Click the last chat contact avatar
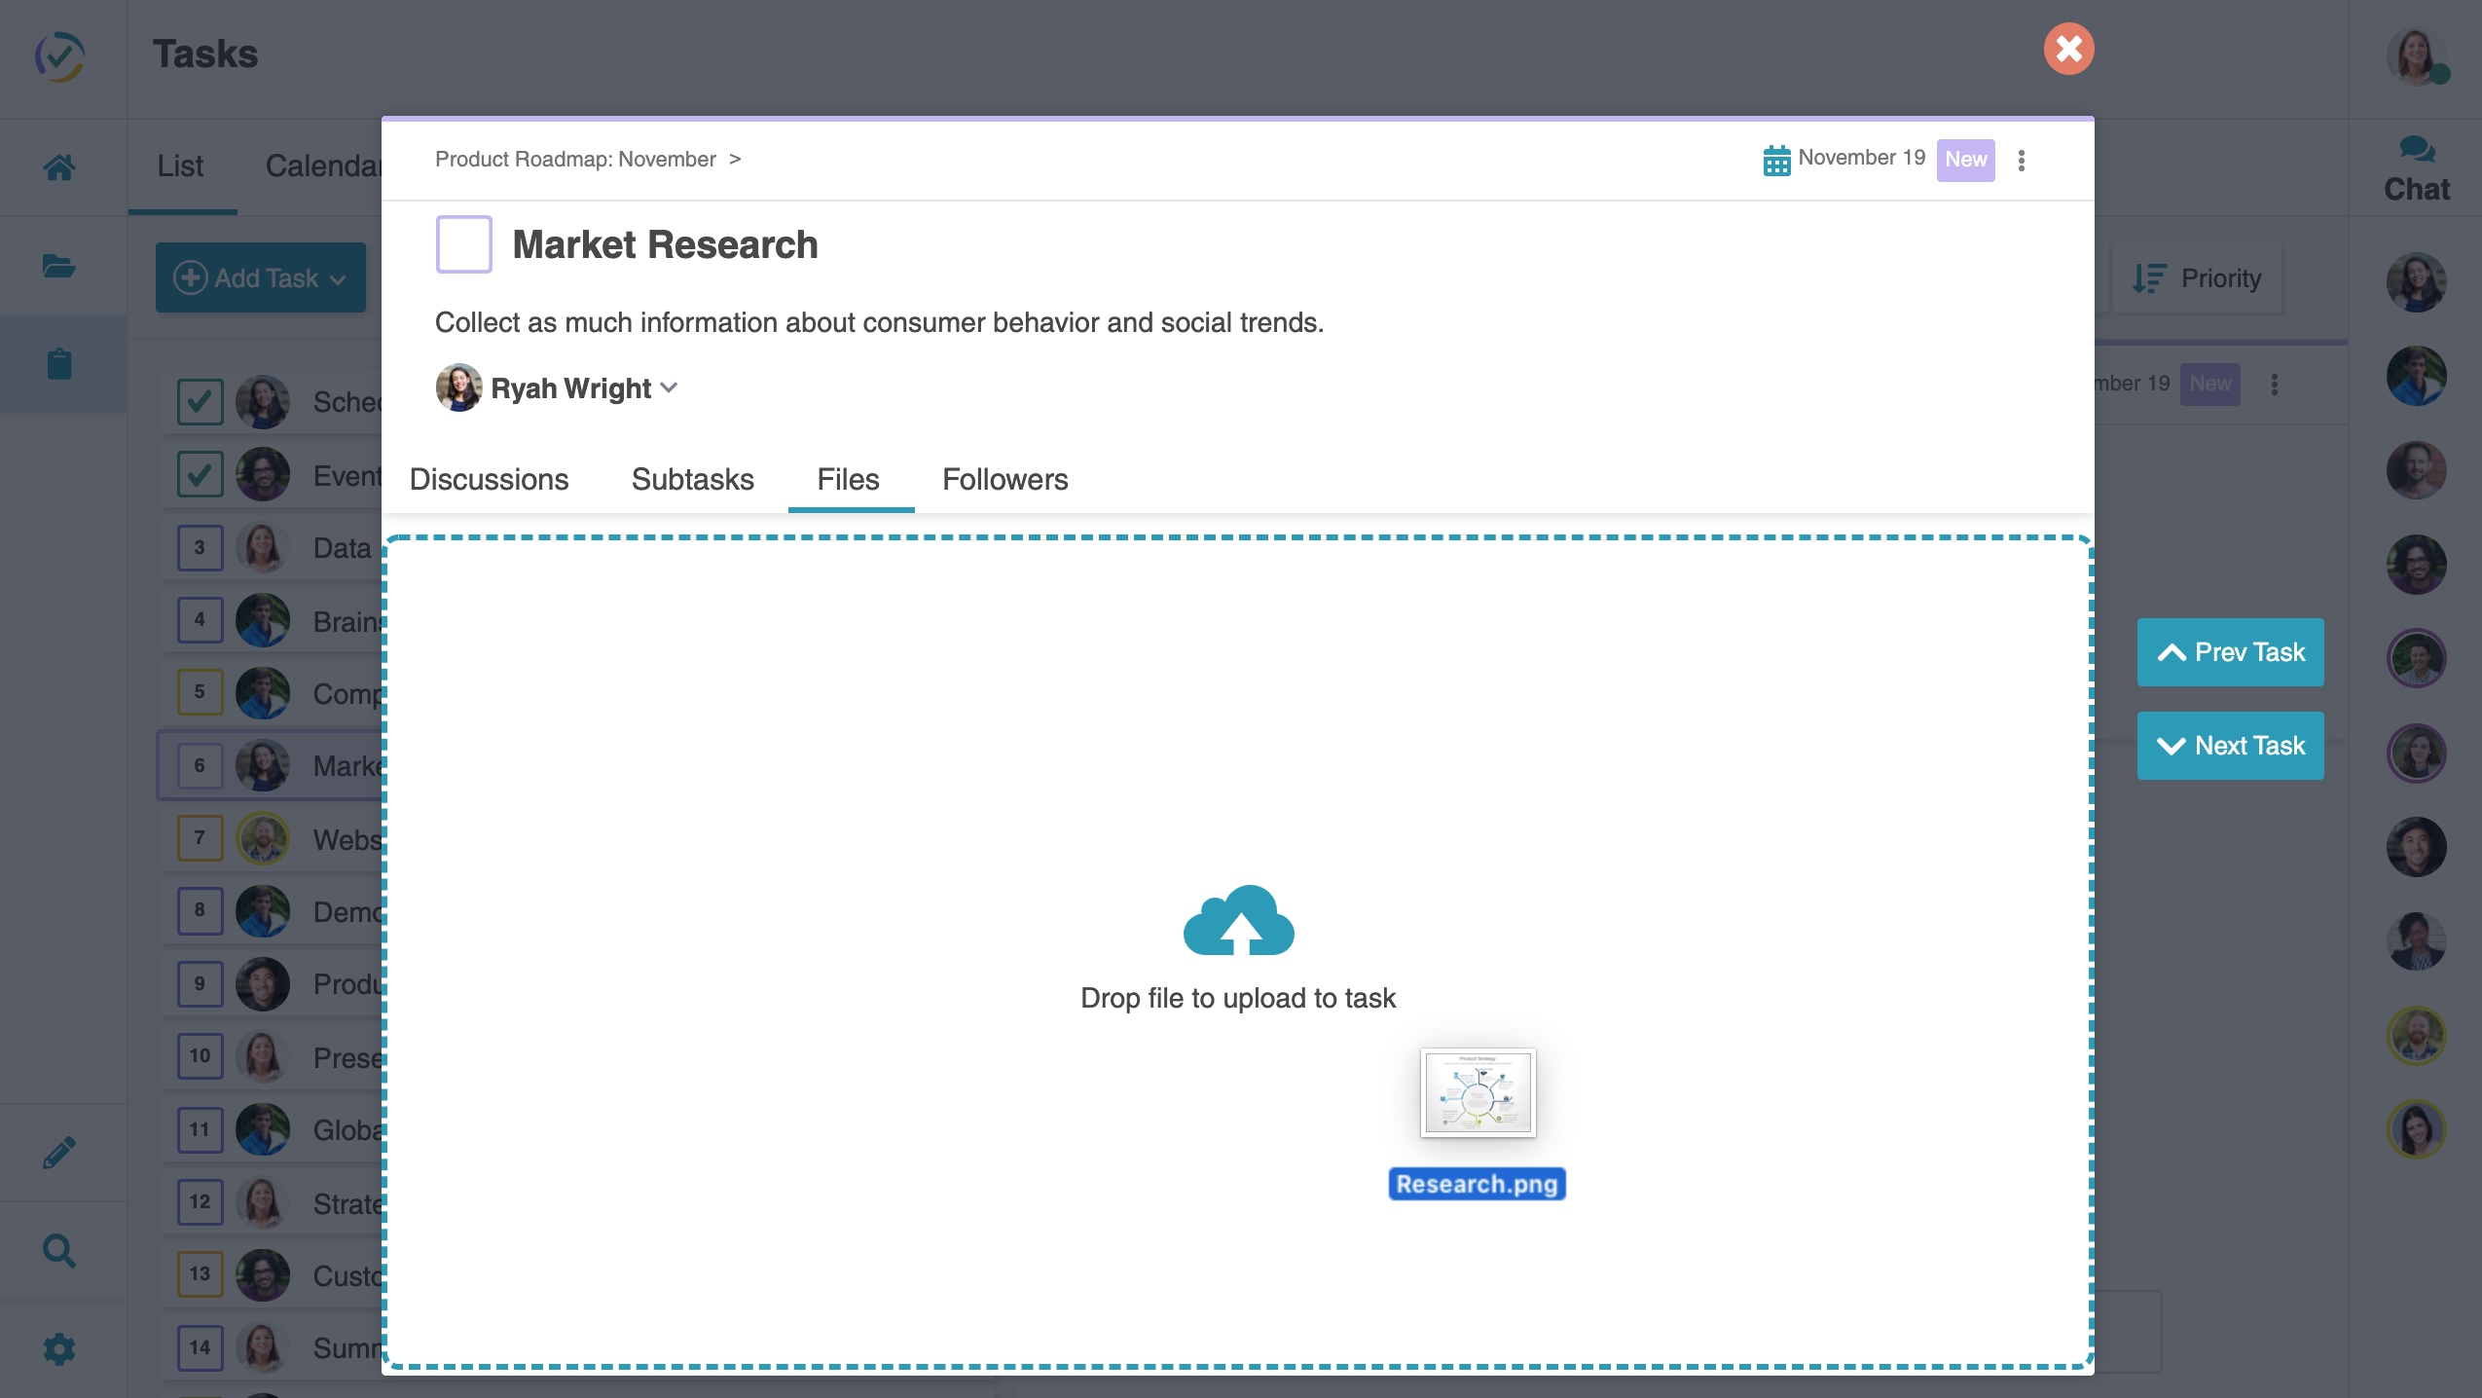The width and height of the screenshot is (2482, 1398). (2417, 1129)
